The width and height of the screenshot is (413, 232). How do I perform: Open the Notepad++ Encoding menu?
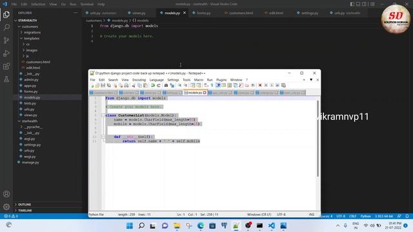coord(139,80)
